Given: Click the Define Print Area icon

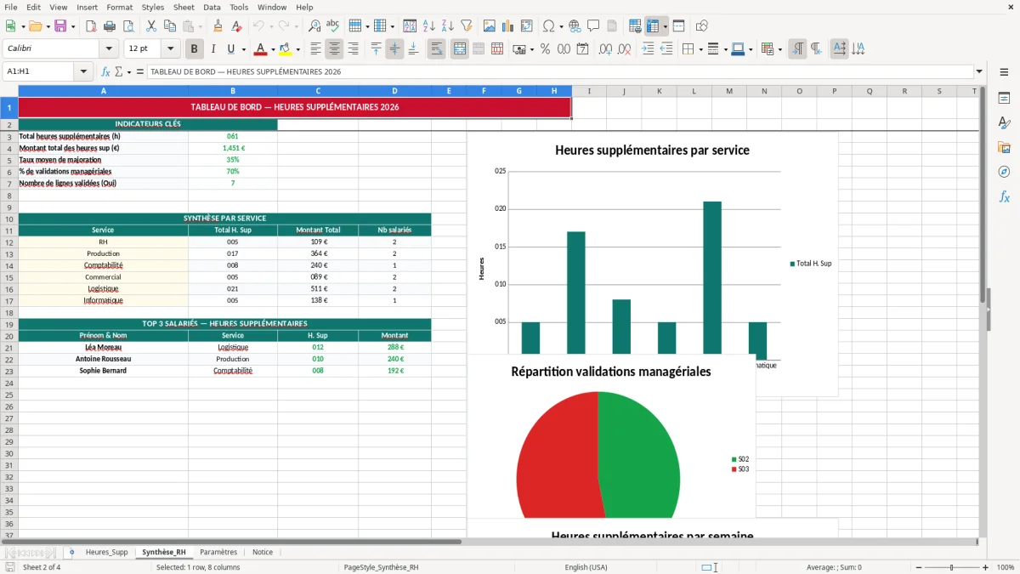Looking at the screenshot, I should pos(634,26).
